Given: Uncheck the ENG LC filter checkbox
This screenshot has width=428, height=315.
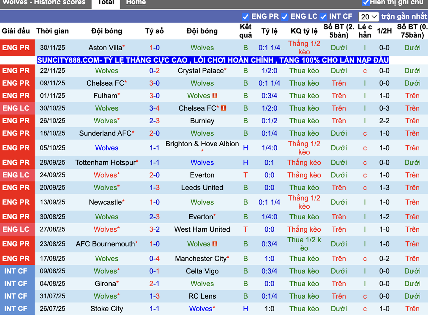Looking at the screenshot, I should click(285, 17).
